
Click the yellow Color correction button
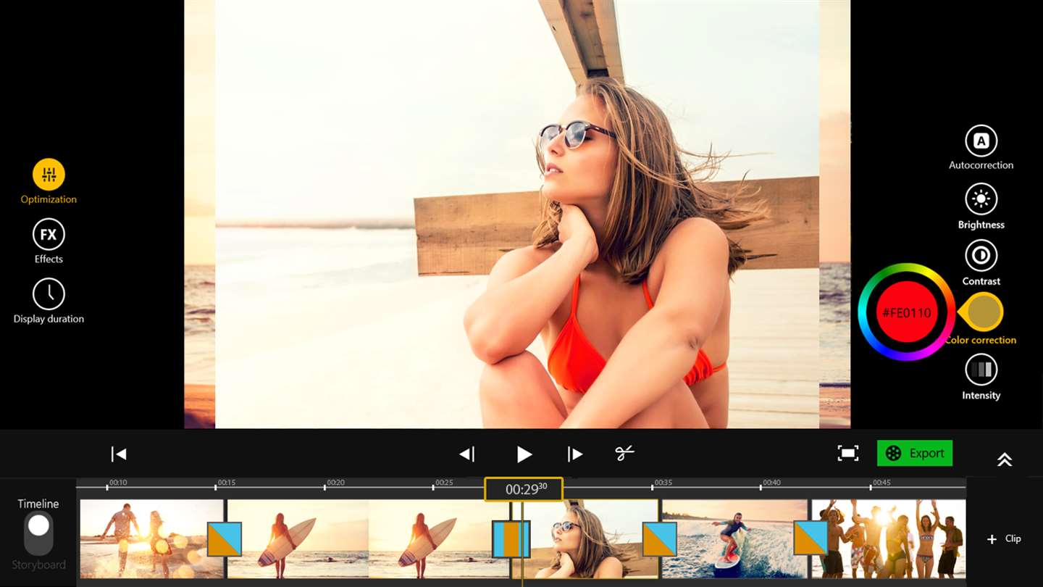click(x=983, y=312)
